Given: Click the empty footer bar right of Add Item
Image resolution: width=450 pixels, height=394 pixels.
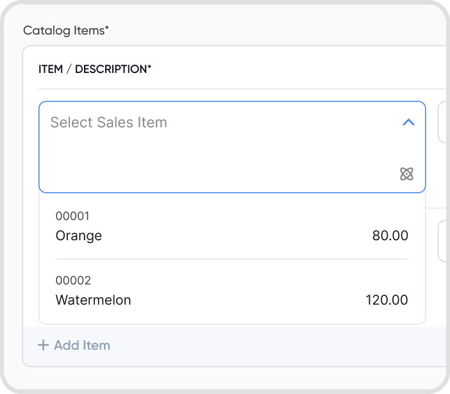Looking at the screenshot, I should tap(278, 346).
